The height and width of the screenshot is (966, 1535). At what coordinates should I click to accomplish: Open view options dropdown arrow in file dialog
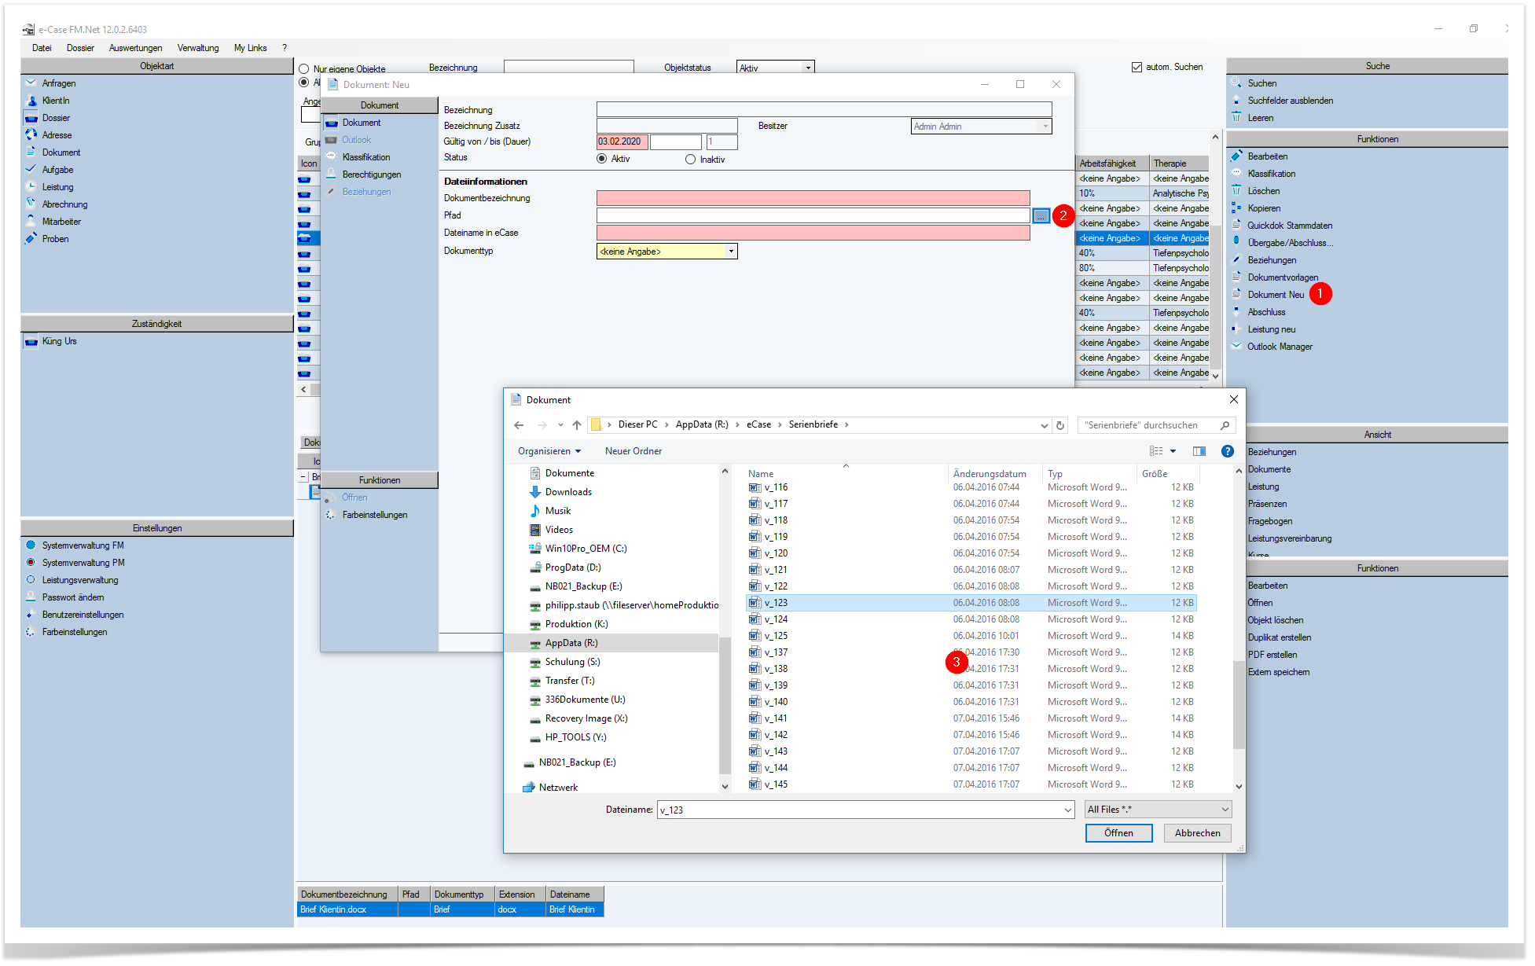(x=1173, y=451)
